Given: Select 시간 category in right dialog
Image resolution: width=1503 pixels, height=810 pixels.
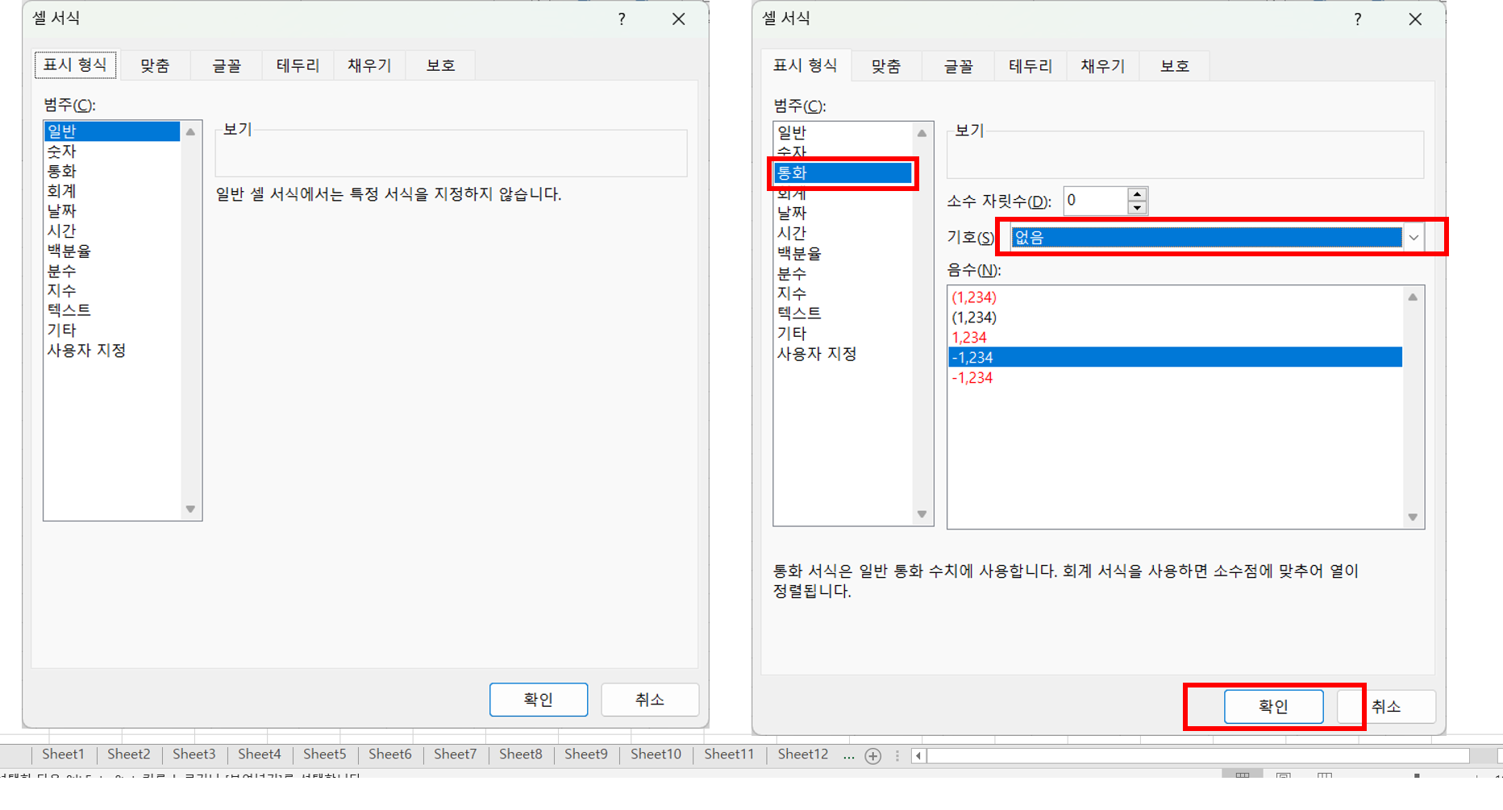Looking at the screenshot, I should point(843,233).
